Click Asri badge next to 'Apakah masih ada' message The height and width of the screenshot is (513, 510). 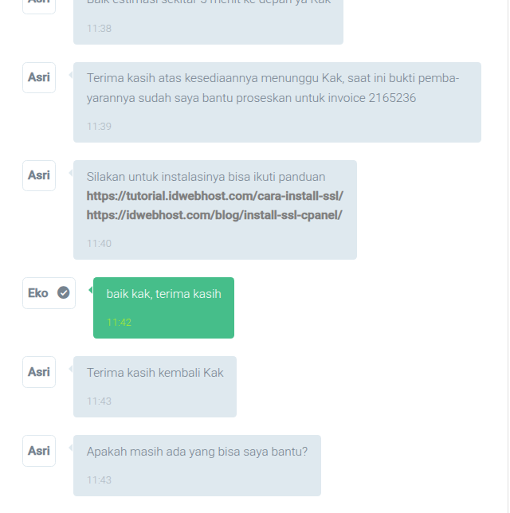39,451
